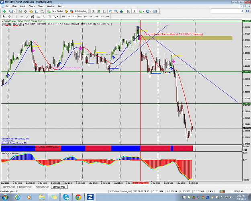Screen dimensions: 251x201
Task: Open Skype from the taskbar
Action: click(66, 197)
